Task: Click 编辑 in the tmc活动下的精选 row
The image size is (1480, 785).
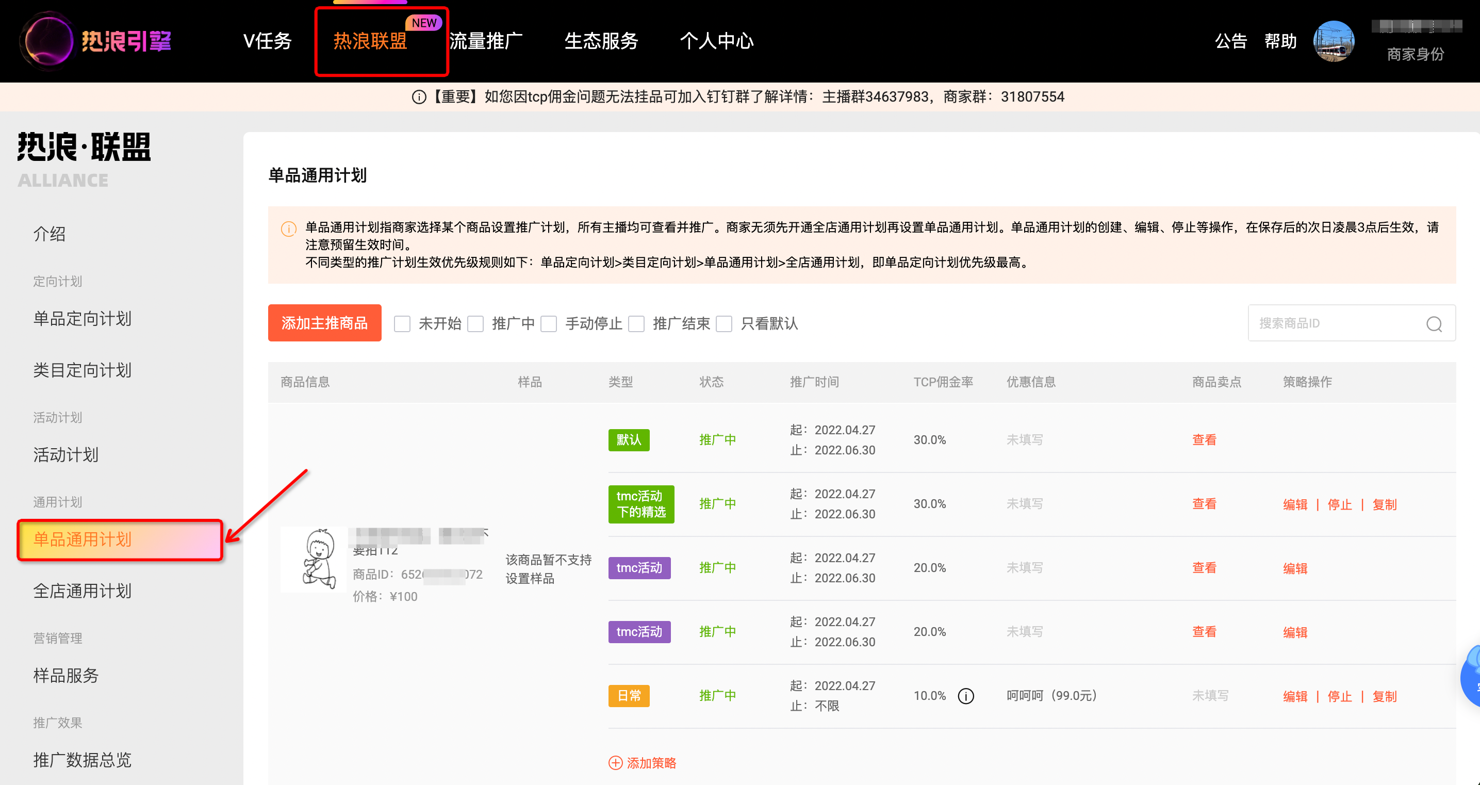Action: tap(1295, 504)
